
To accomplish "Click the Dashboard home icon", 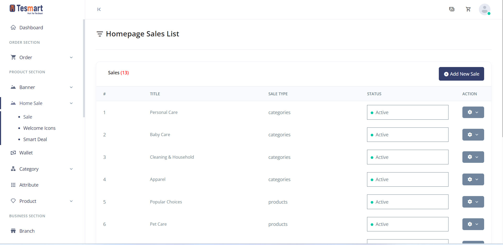I will click(13, 27).
